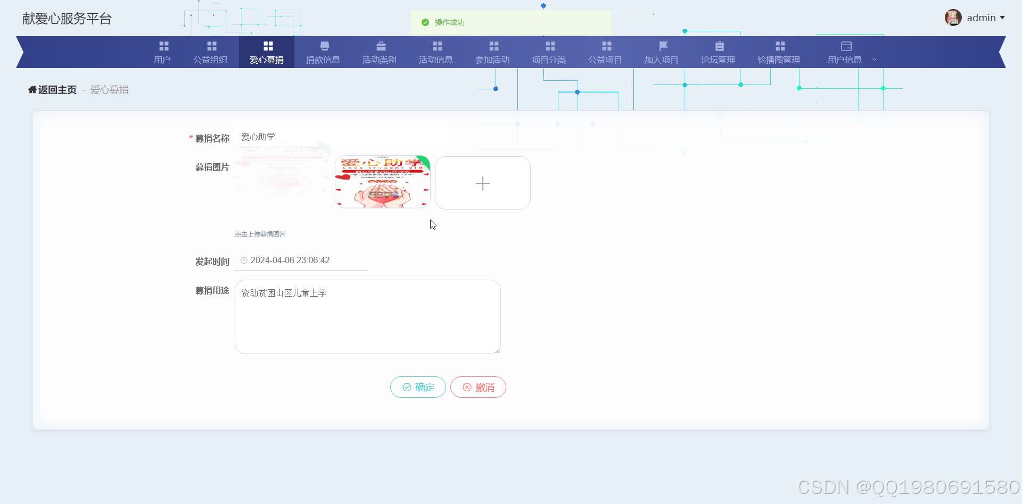Expand the 用户信息 submenu chevron
1022x504 pixels.
(875, 60)
